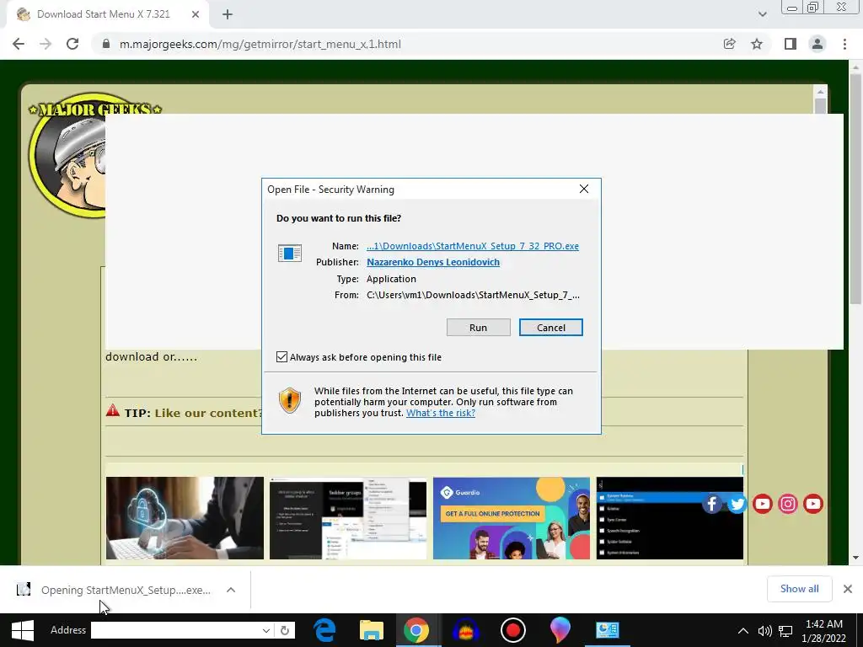
Task: Click the inner page scrollbar up arrow
Action: (x=820, y=91)
